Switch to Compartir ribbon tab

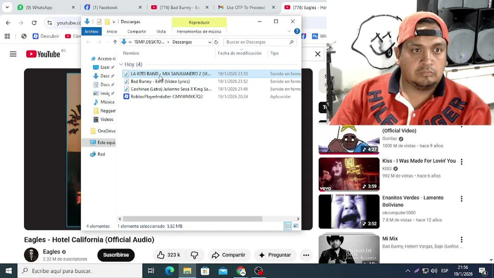137,32
